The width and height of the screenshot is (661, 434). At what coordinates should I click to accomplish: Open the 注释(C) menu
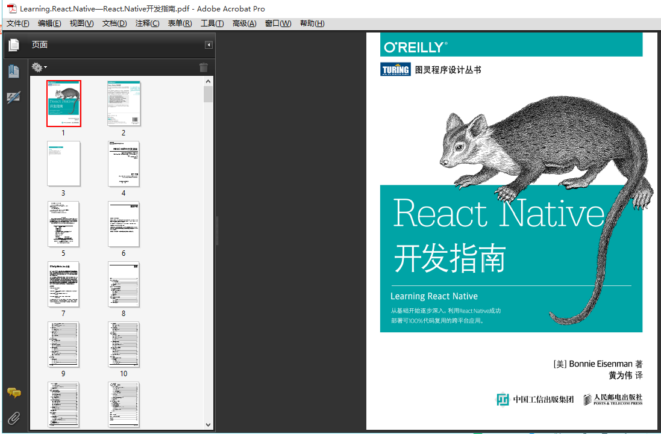coord(147,23)
